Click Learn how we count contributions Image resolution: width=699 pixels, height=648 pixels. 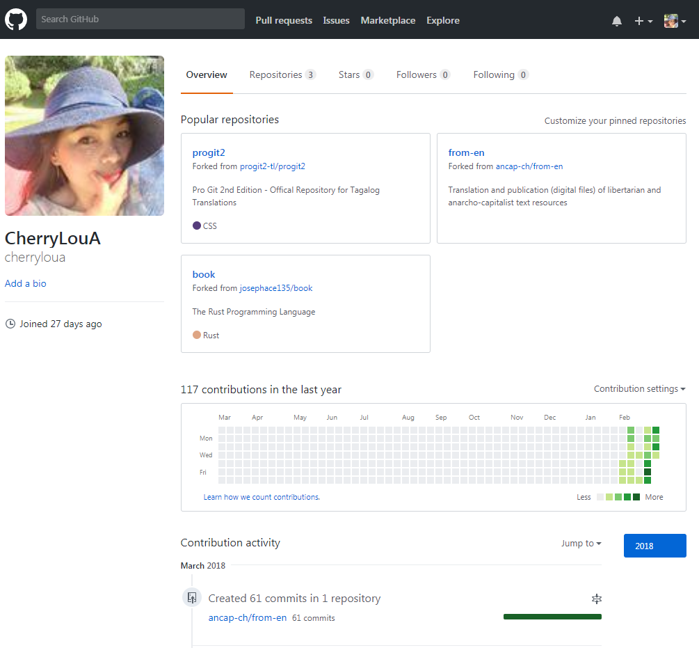click(x=262, y=497)
